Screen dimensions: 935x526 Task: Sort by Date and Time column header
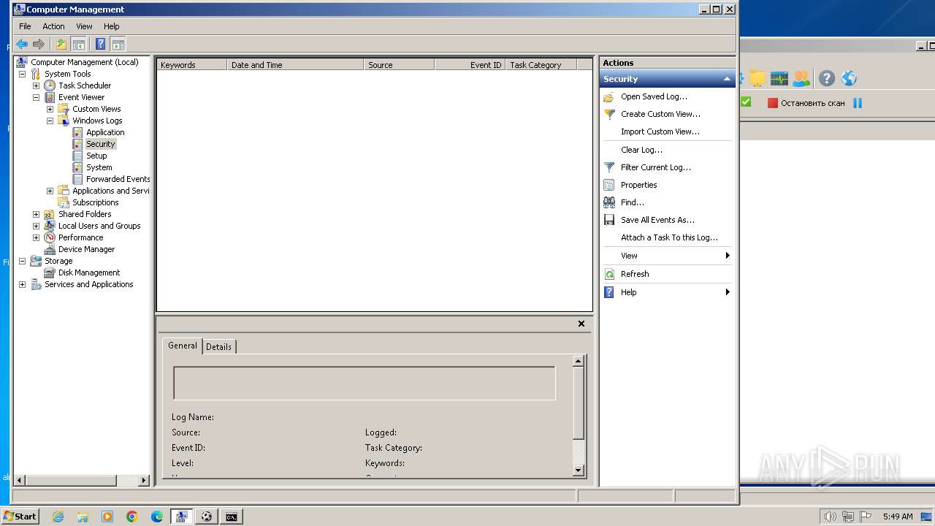pyautogui.click(x=295, y=65)
